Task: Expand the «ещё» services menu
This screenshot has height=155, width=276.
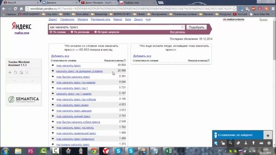Action: [148, 19]
